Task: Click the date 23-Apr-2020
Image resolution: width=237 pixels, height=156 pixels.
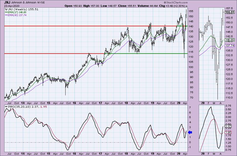Action: (x=12, y=6)
